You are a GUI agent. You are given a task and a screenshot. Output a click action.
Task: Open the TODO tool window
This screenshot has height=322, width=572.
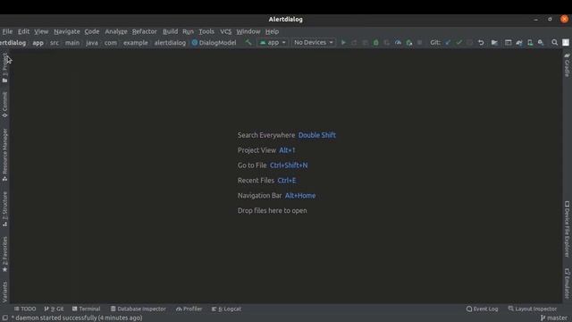[x=25, y=309]
